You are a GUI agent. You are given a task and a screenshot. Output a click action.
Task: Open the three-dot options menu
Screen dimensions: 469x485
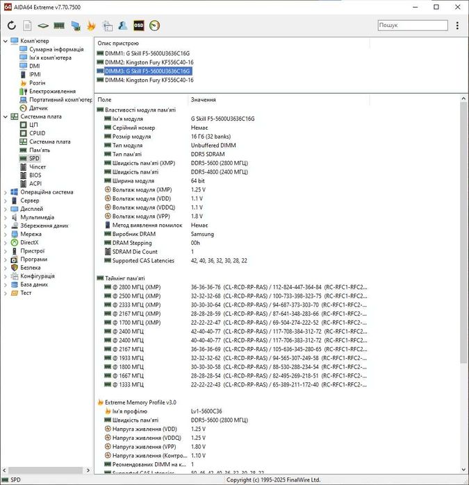click(x=457, y=26)
